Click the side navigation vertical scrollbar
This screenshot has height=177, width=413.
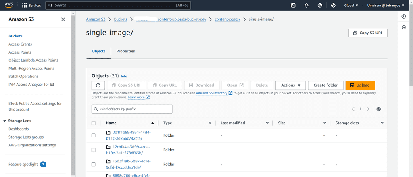click(73, 95)
